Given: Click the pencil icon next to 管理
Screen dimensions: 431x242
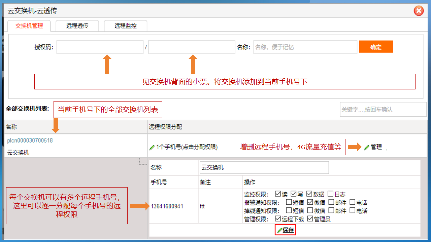Looking at the screenshot, I should (367, 147).
